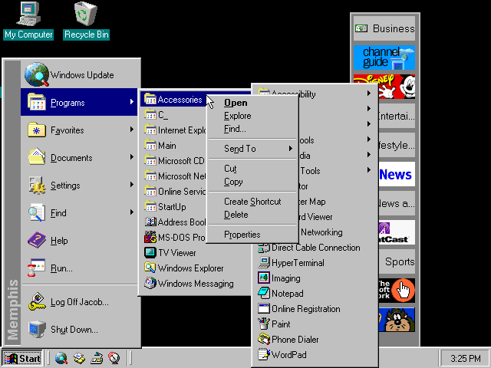491x368 pixels.
Task: Click the Accessories folder in Programs menu
Action: pos(174,100)
